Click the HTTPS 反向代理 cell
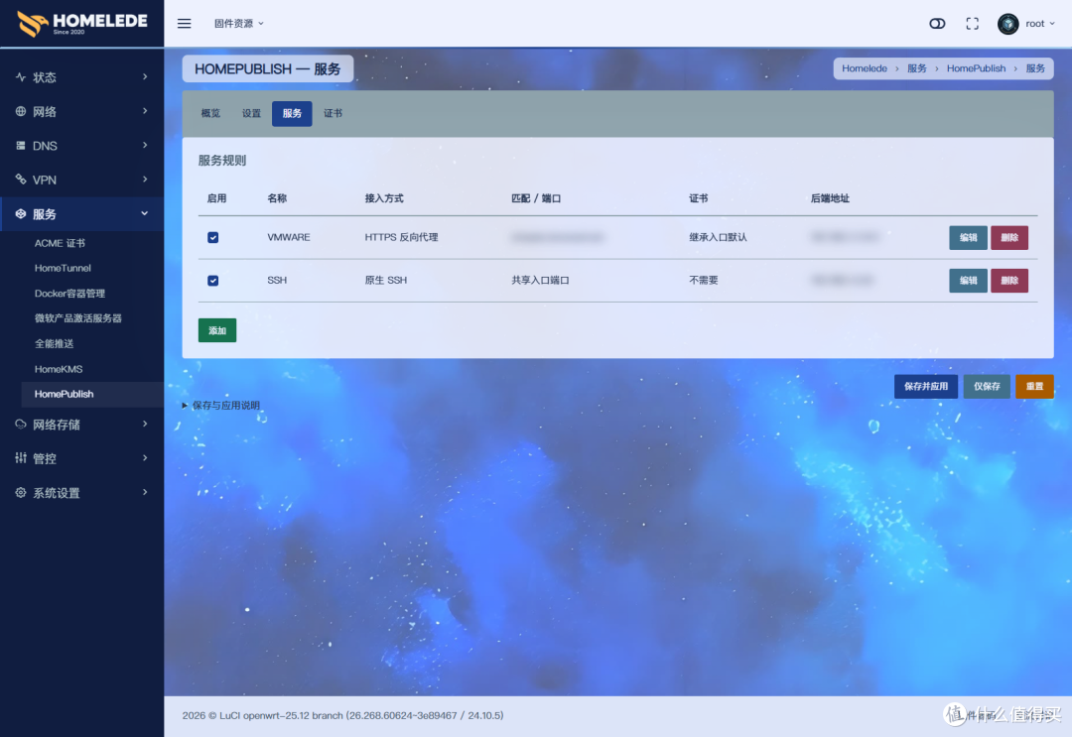The height and width of the screenshot is (737, 1072). coord(401,237)
